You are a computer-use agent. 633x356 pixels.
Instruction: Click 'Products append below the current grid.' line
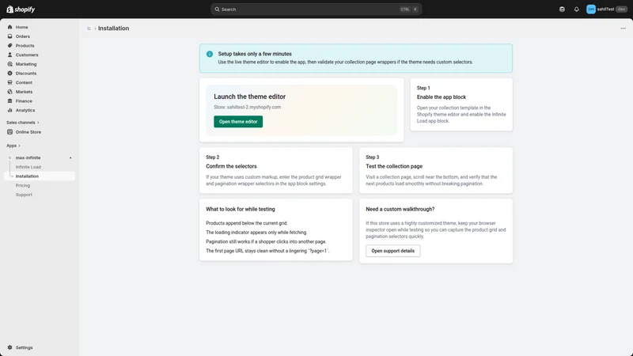(247, 223)
